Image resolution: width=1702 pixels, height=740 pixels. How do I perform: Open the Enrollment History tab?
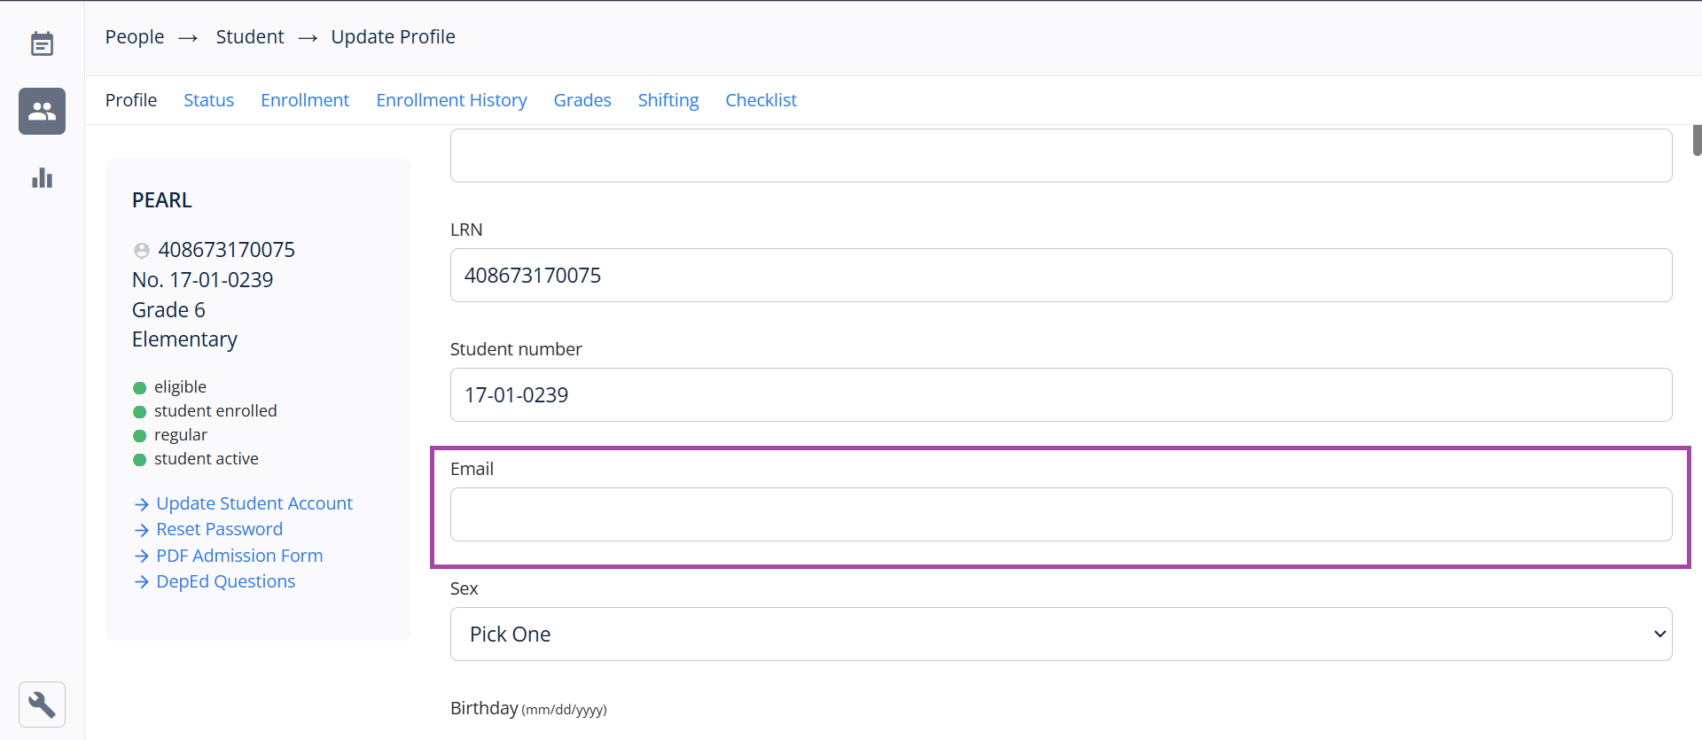pos(451,100)
